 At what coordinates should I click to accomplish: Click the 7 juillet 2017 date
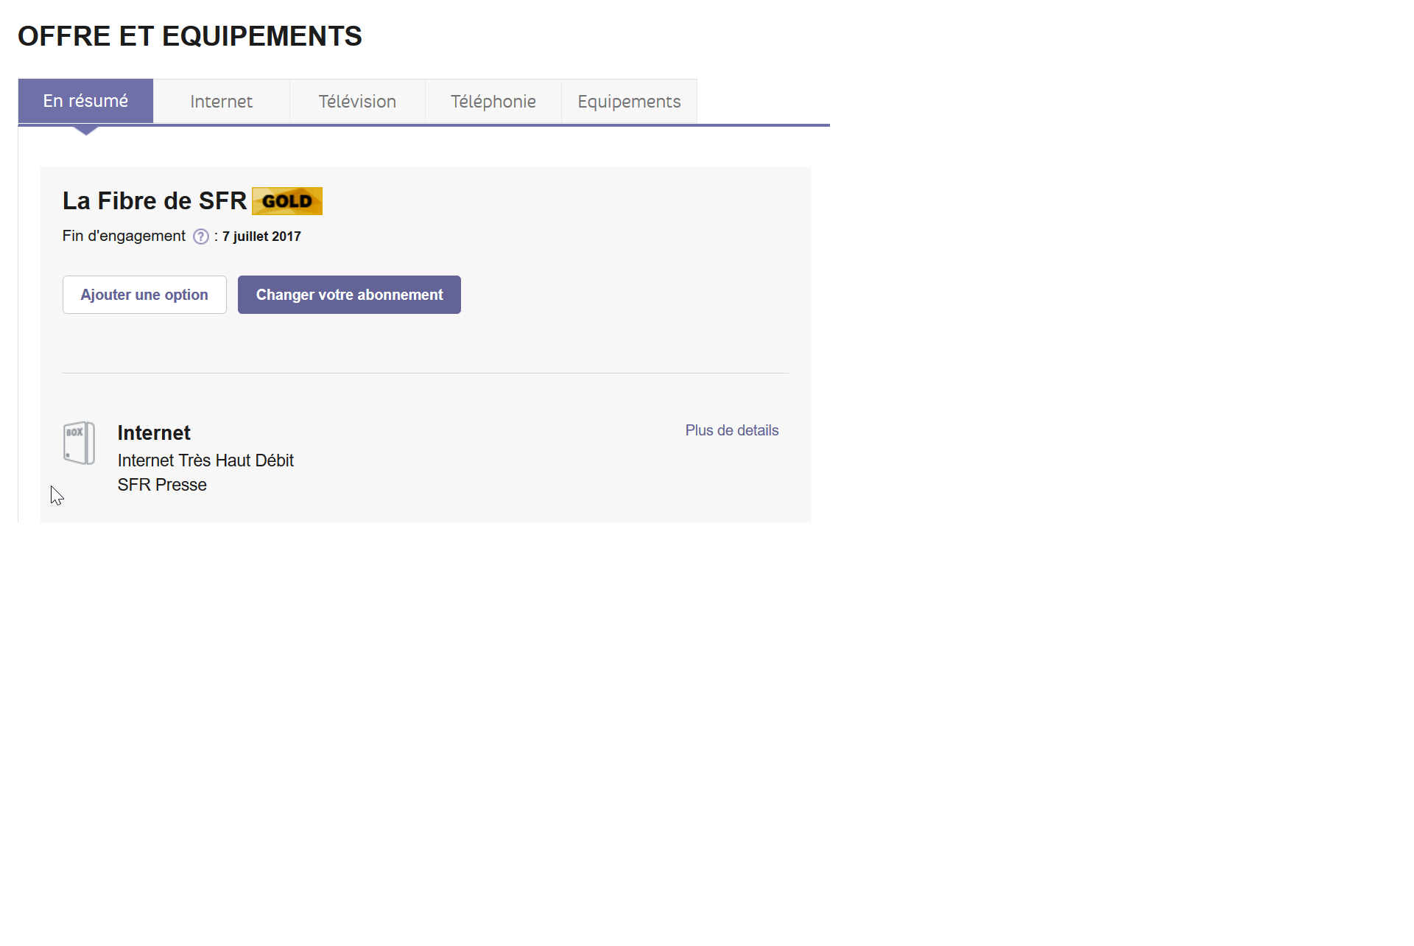click(261, 236)
